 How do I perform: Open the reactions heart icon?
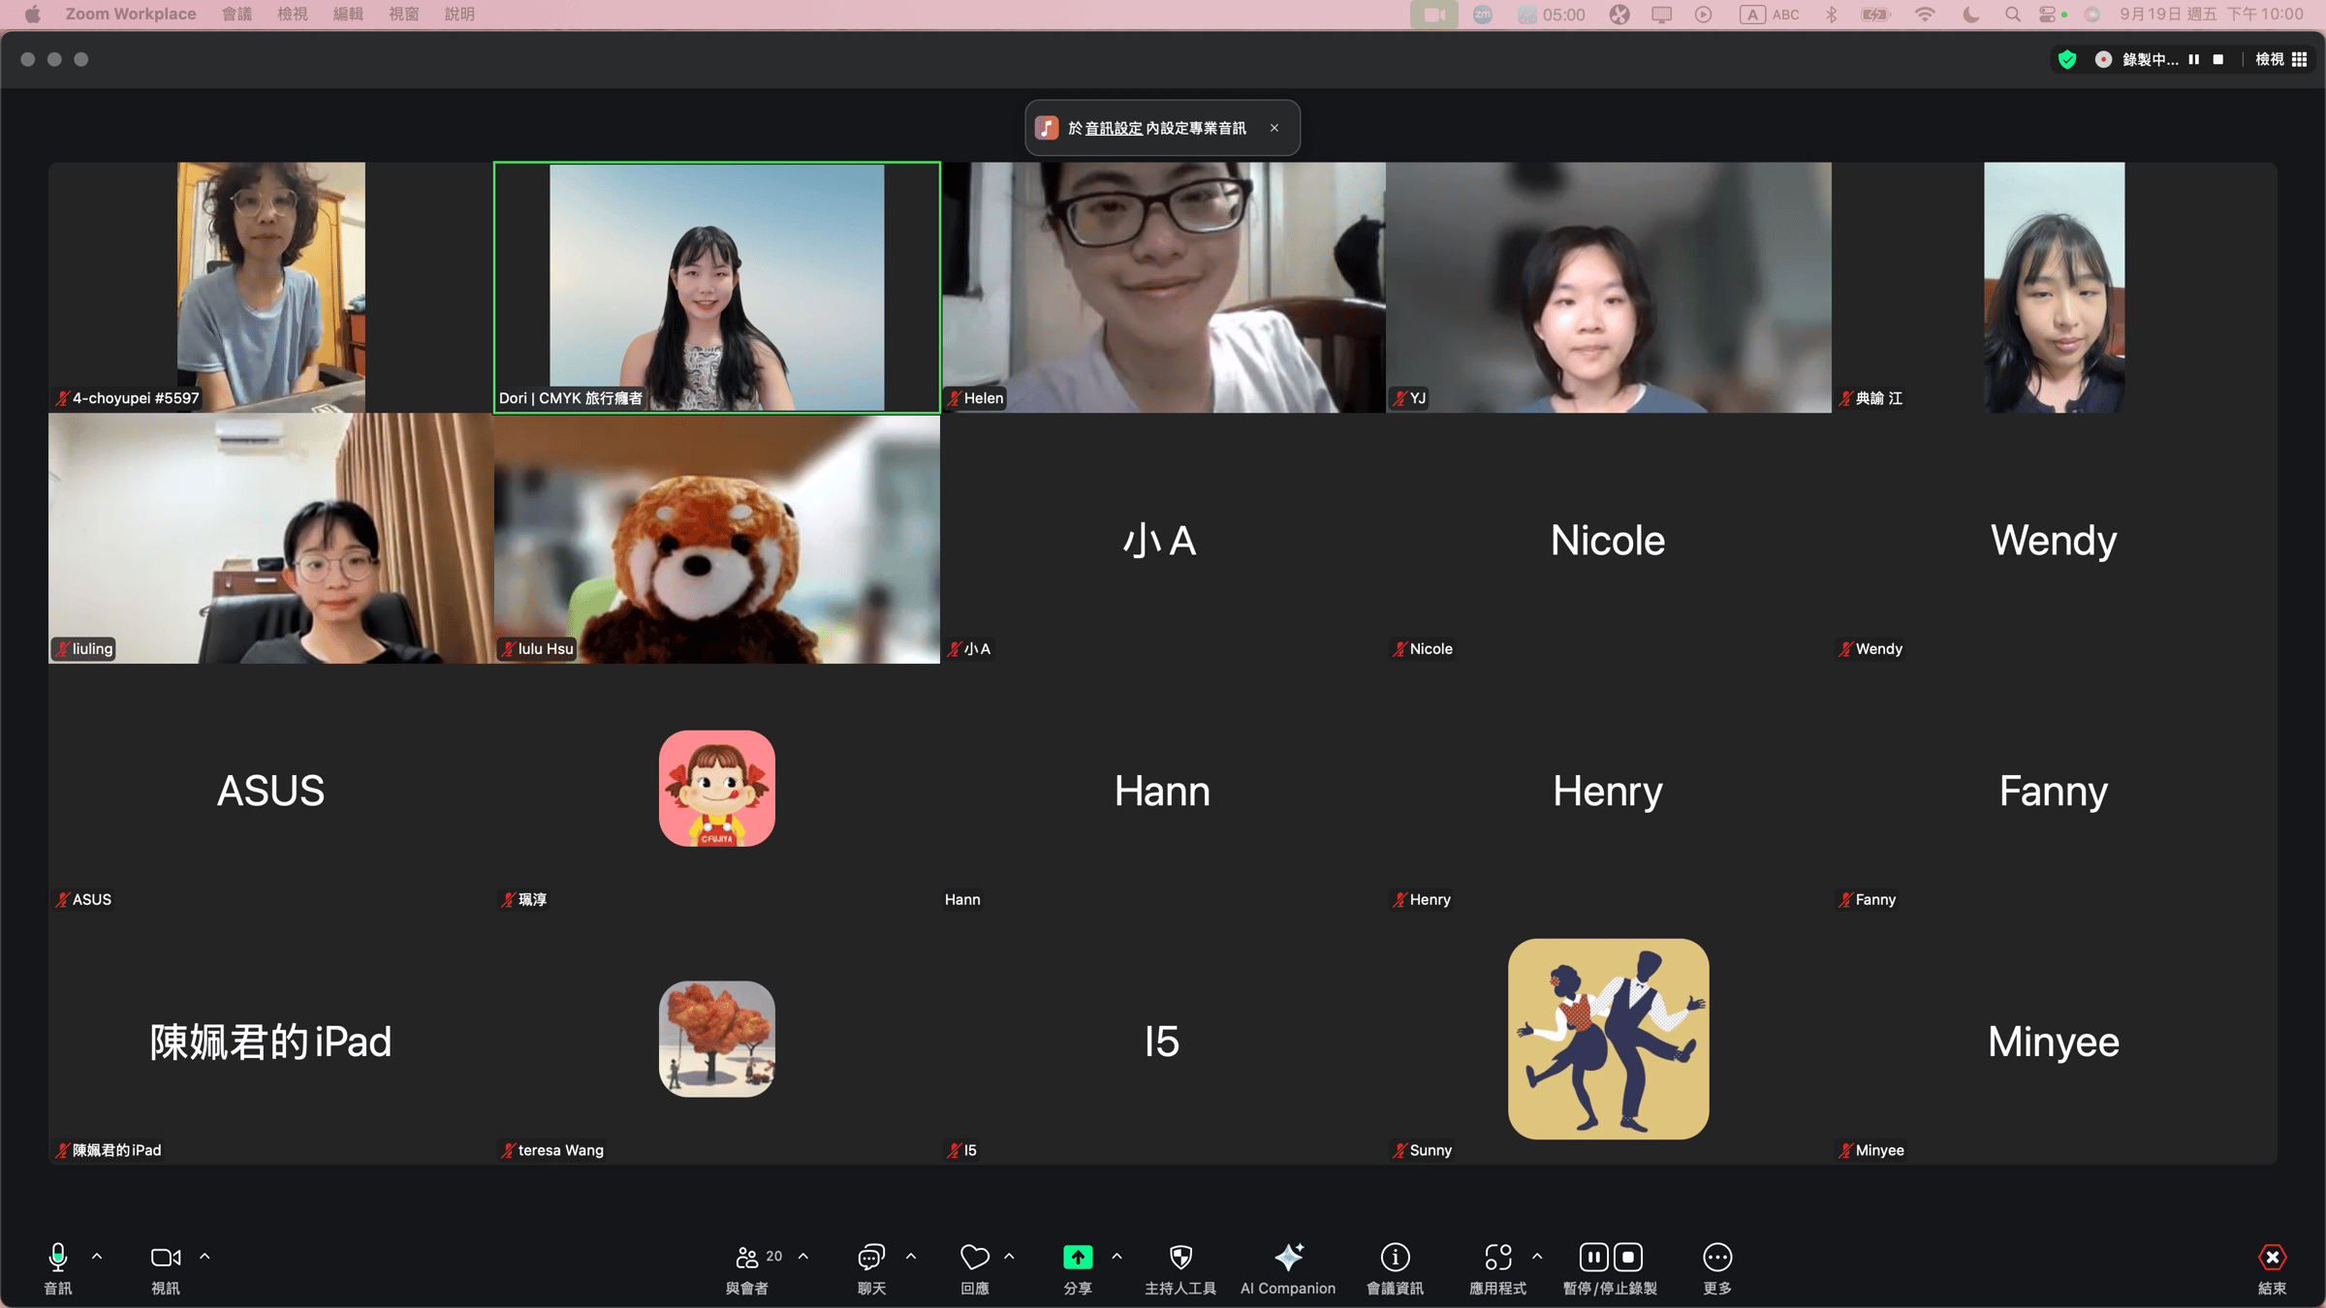974,1258
